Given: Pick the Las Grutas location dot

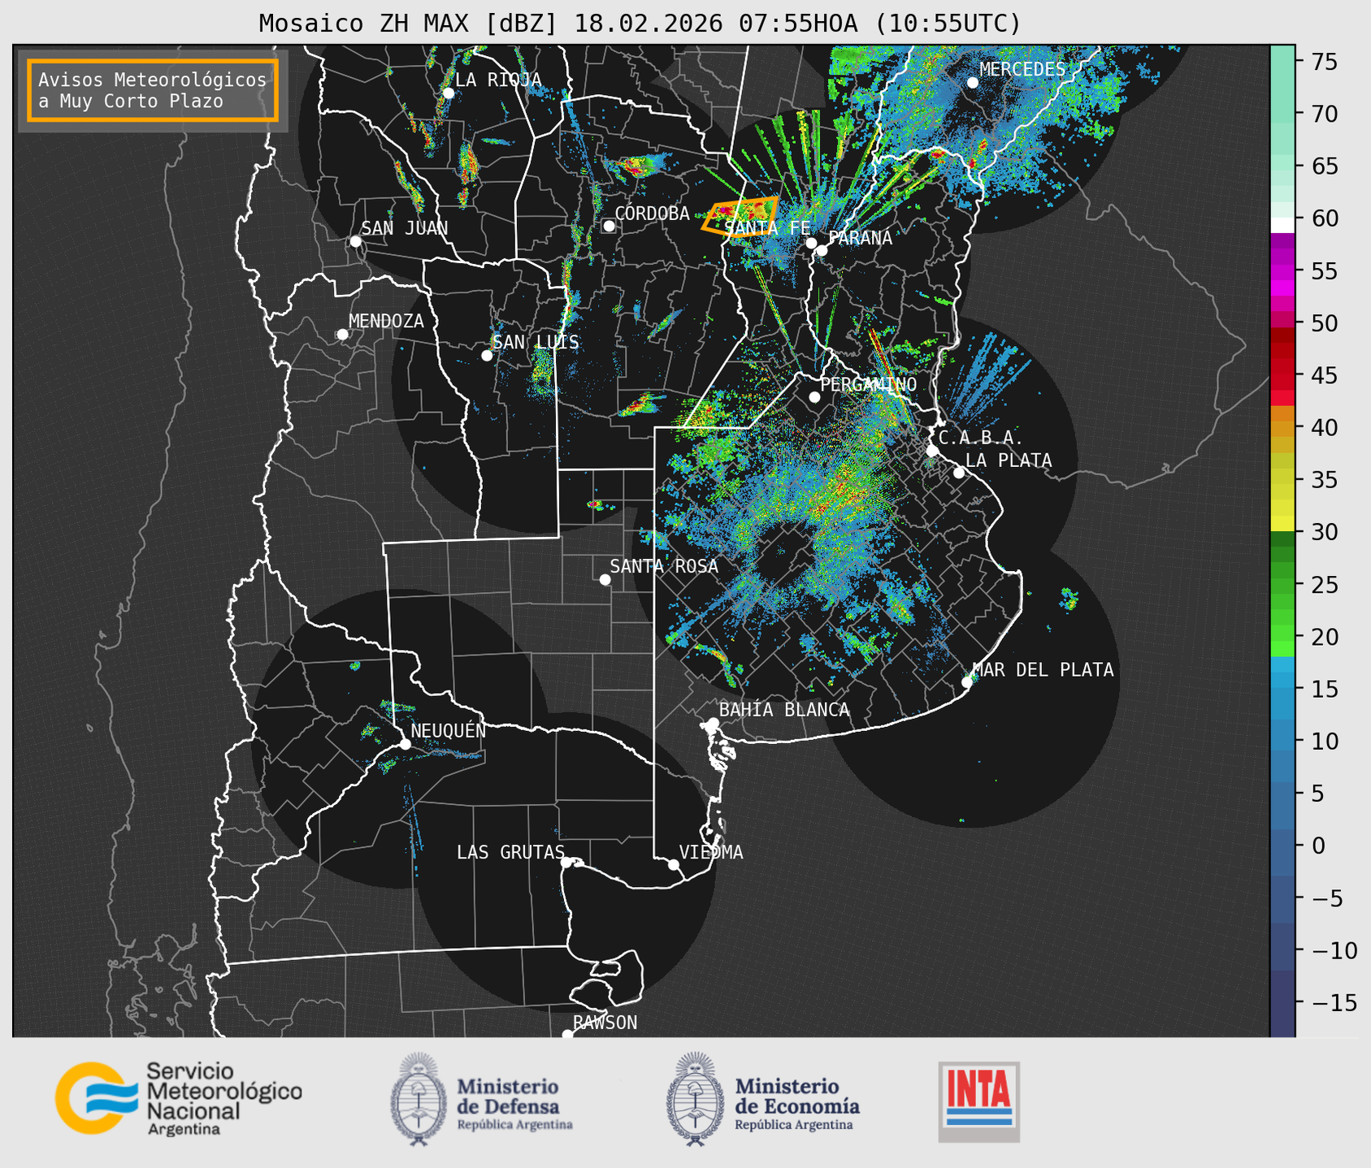Looking at the screenshot, I should click(x=566, y=862).
